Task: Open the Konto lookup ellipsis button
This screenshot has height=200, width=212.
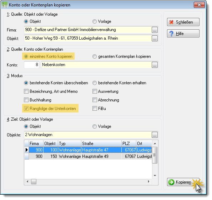Action: click(155, 65)
